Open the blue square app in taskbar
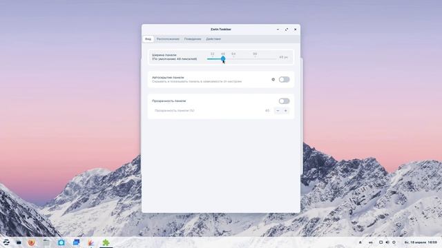This screenshot has height=248, width=442. click(x=61, y=242)
